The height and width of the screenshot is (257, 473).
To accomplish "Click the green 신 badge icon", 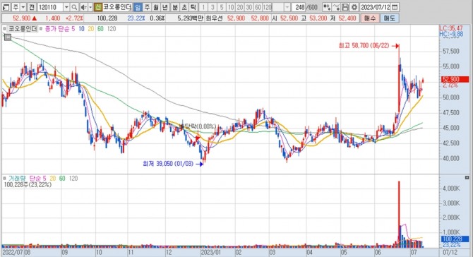I will tap(98, 7).
